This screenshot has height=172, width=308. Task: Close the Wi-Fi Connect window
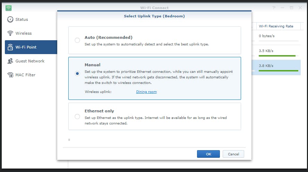(x=300, y=8)
